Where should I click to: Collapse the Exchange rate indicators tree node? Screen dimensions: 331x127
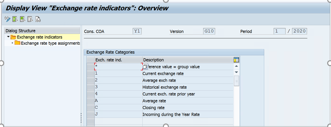pos(8,37)
